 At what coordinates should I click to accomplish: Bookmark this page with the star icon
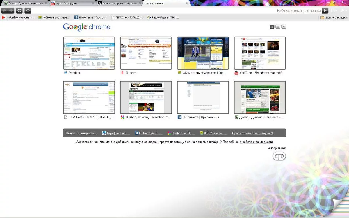[x=28, y=10]
